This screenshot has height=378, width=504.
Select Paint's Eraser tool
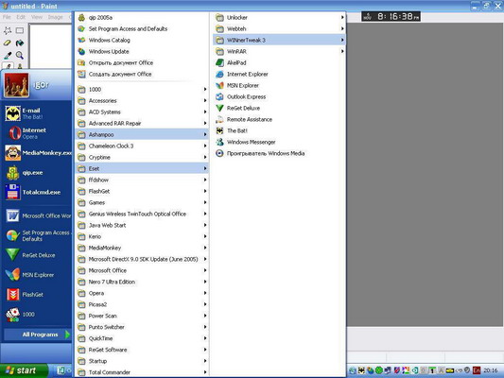[8, 43]
